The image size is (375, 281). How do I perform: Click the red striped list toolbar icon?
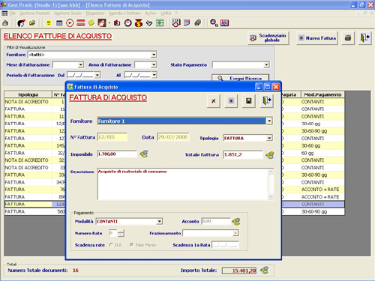(x=80, y=23)
